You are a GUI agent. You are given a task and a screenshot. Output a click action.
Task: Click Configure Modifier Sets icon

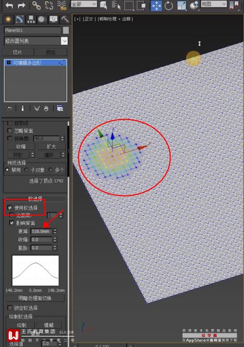tap(60, 108)
